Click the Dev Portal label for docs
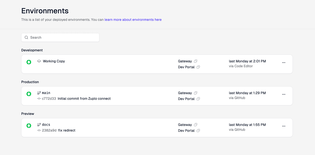This screenshot has width=315, height=155. point(187,131)
